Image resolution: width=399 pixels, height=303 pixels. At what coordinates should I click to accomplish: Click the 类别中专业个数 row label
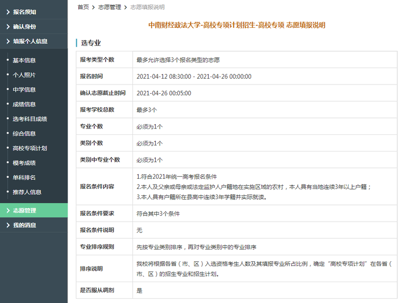pos(100,160)
